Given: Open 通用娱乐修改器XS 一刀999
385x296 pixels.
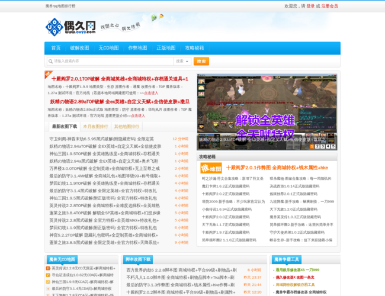Looking at the screenshot, I should point(297,270).
